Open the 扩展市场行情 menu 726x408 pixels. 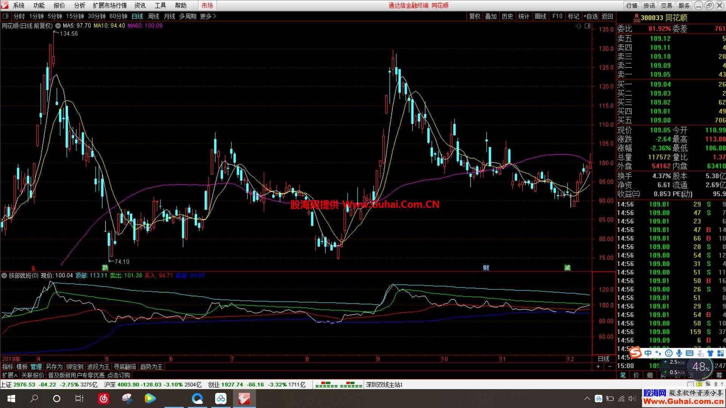click(x=110, y=5)
